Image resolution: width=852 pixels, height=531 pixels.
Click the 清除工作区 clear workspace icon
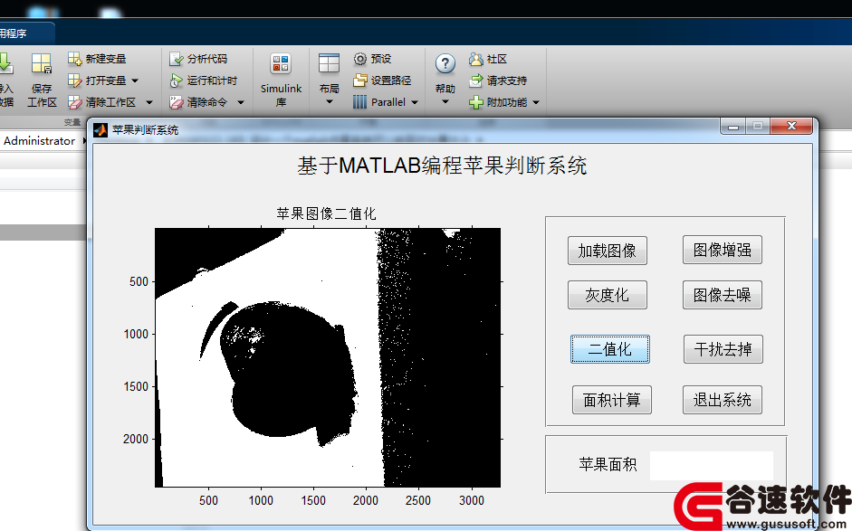74,102
